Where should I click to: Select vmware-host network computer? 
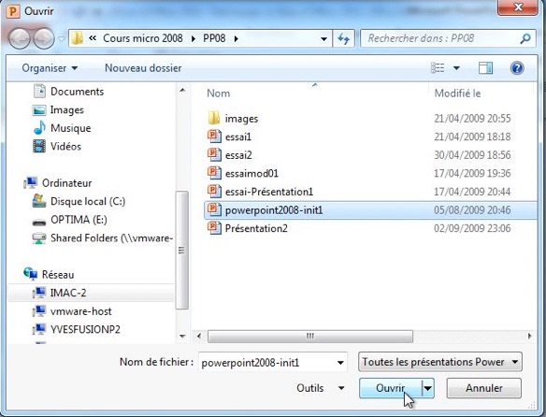(72, 310)
